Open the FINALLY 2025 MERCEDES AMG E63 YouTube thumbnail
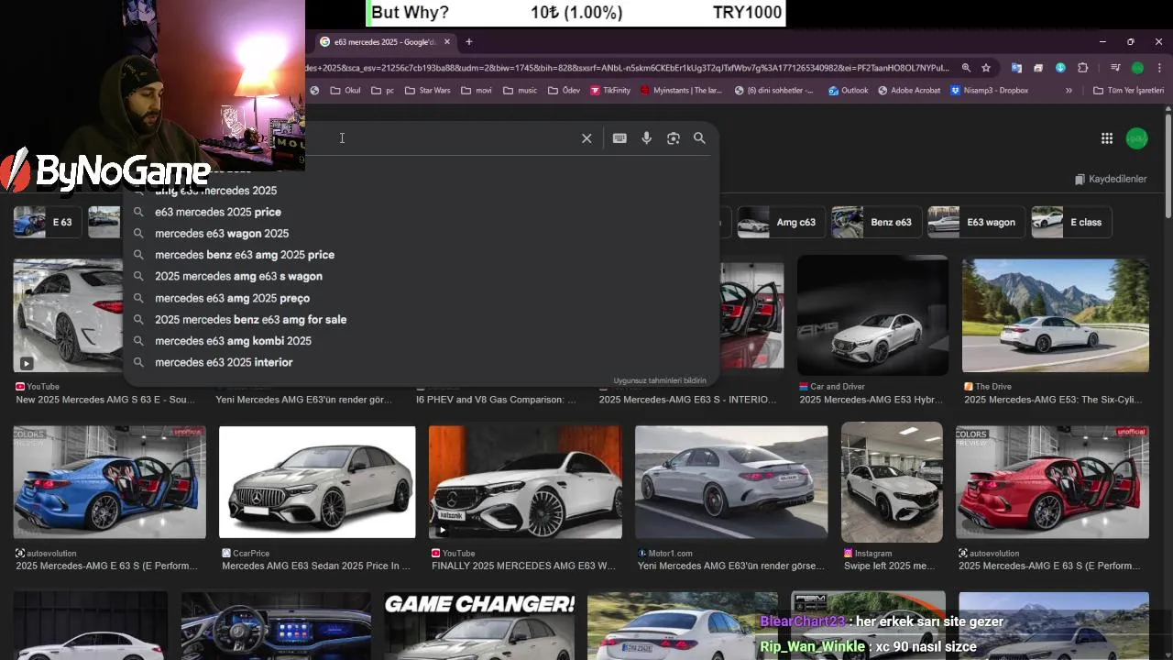 (525, 482)
